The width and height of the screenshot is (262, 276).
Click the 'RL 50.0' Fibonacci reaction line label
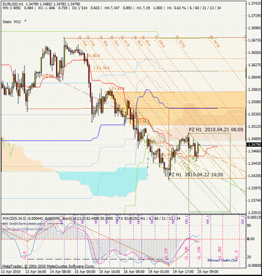114,41
